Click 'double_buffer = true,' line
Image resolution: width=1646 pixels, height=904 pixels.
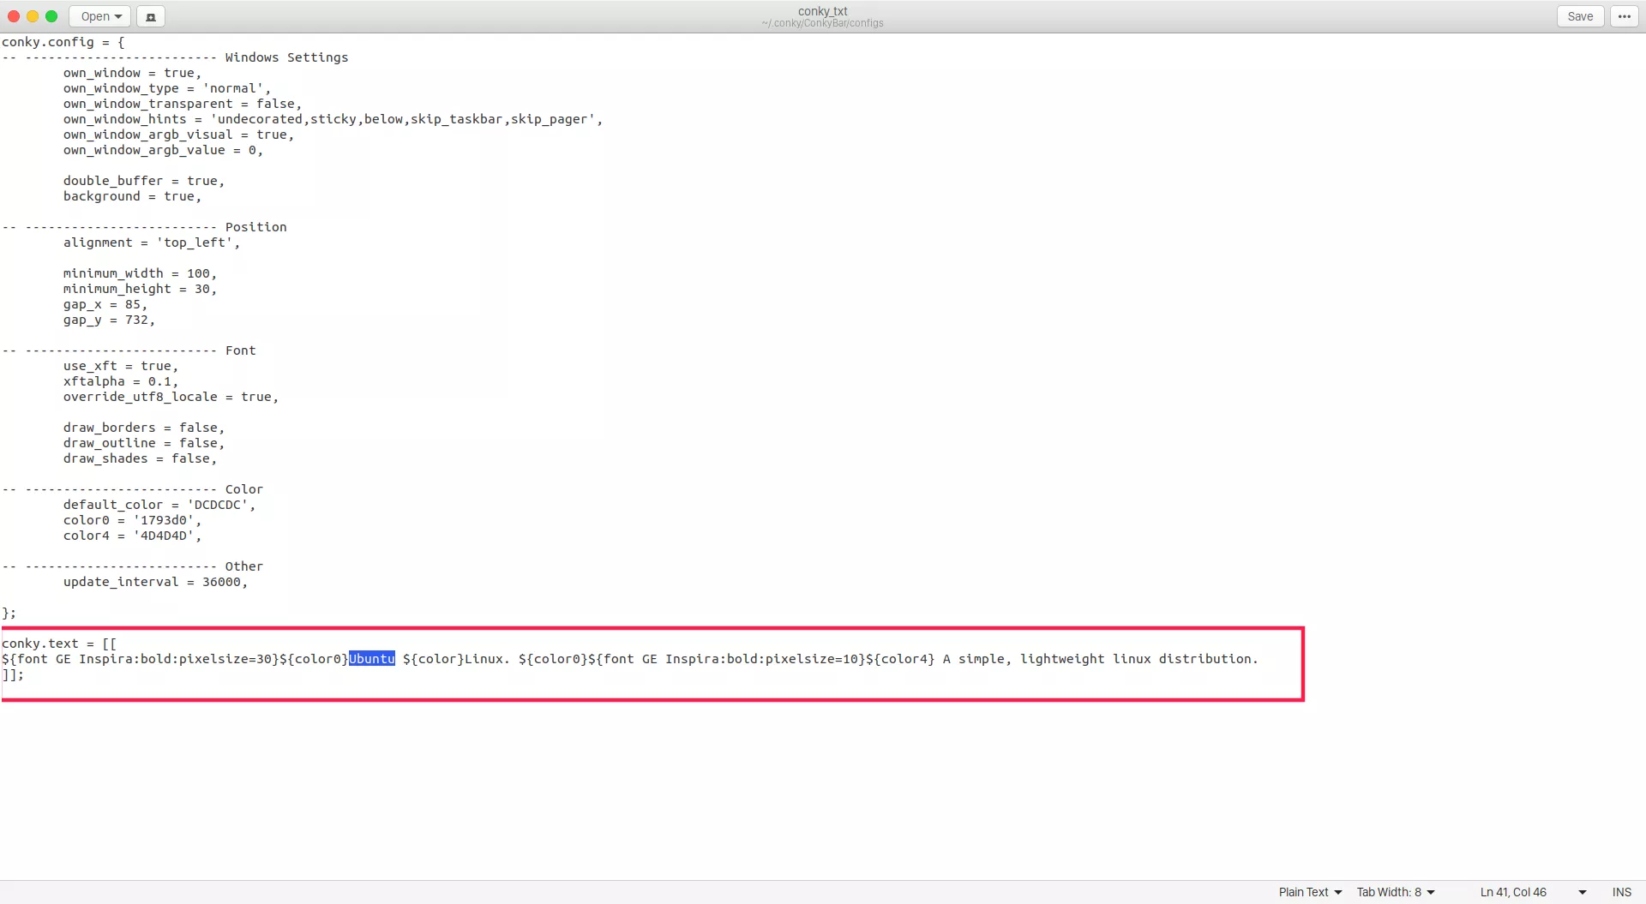tap(144, 181)
